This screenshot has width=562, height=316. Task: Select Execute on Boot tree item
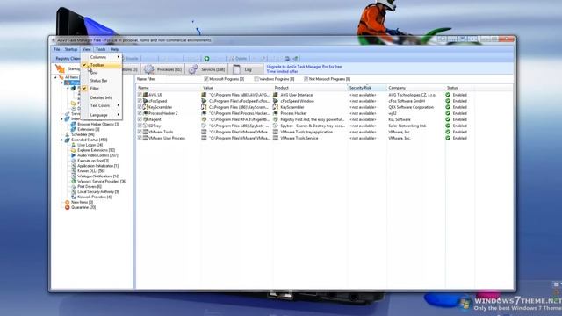(x=93, y=161)
